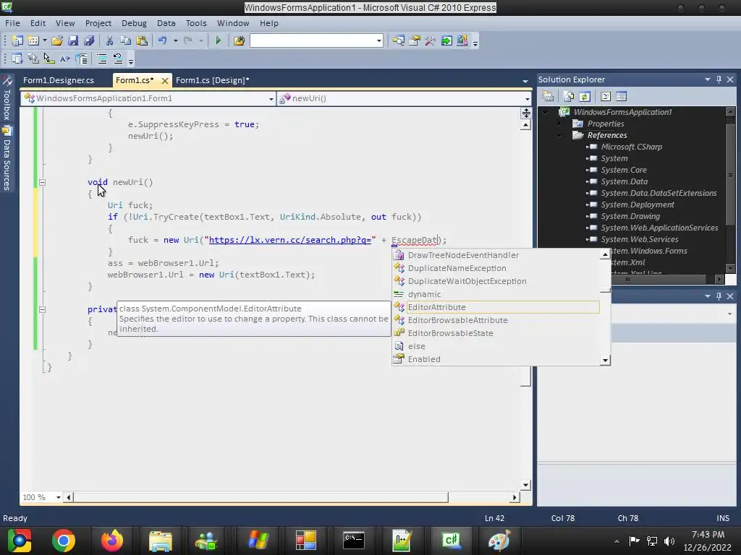Click the Copy toolbar icon
The height and width of the screenshot is (555, 741).
pyautogui.click(x=125, y=40)
